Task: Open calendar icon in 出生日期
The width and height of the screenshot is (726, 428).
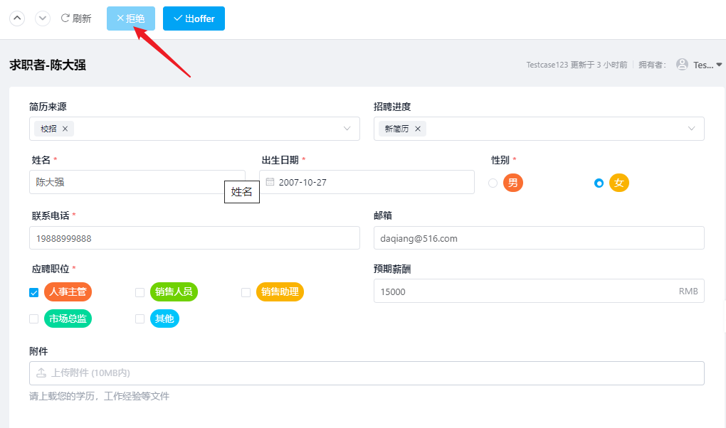Action: (270, 182)
